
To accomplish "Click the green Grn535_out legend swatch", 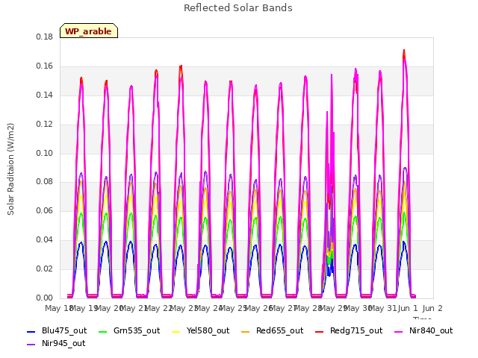I will pyautogui.click(x=103, y=331).
